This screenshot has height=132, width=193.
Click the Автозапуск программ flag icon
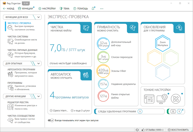coord(10,74)
